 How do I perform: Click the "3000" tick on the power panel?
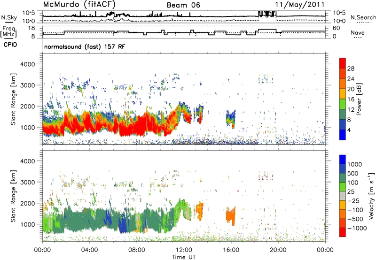tap(29, 85)
